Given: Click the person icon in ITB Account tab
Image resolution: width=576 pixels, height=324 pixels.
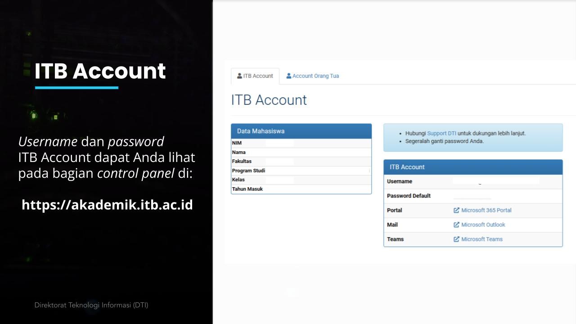Looking at the screenshot, I should [239, 76].
